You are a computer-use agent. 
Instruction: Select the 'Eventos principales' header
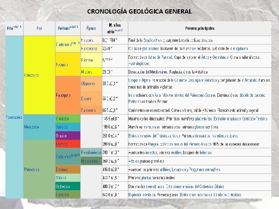[200, 28]
